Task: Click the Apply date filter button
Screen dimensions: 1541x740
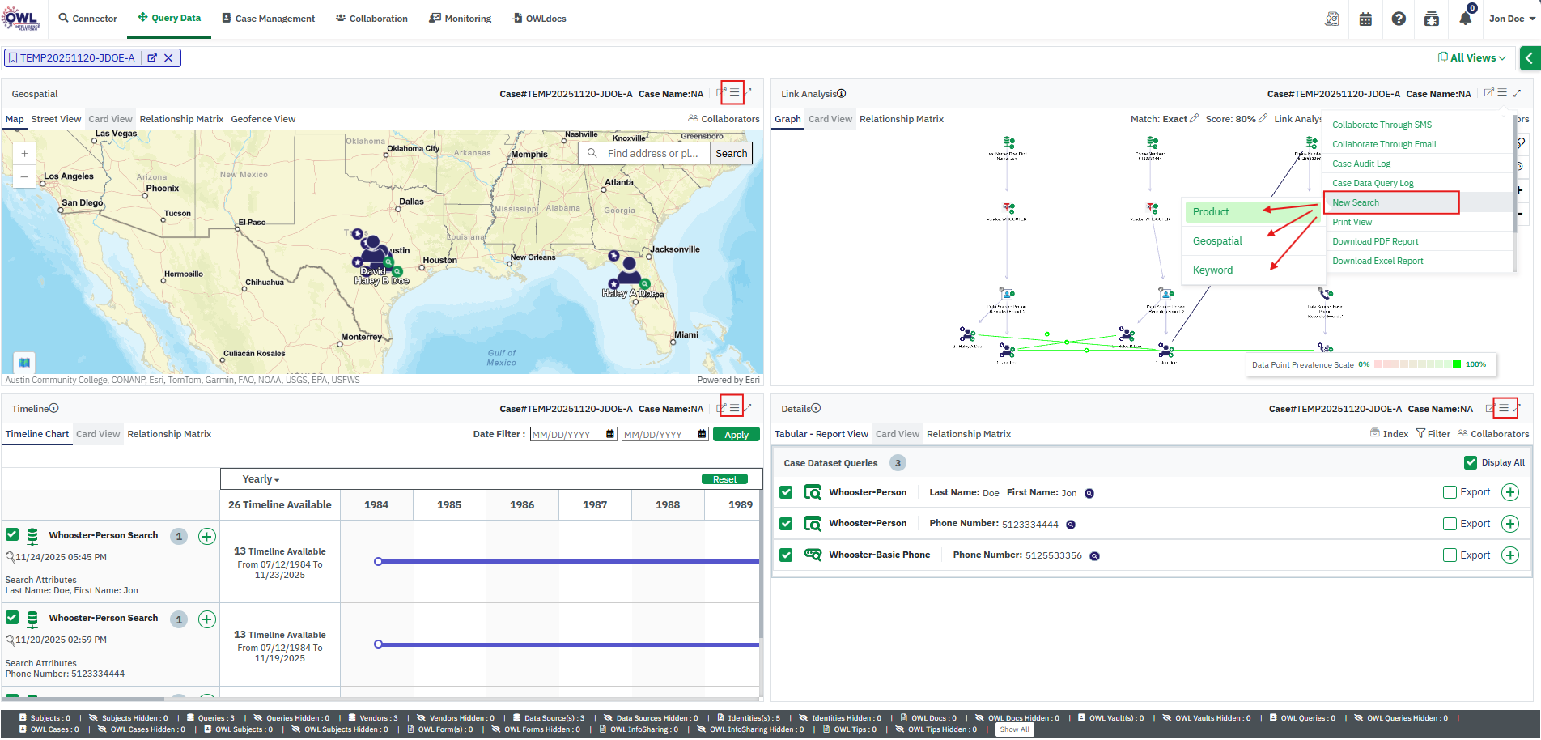Action: 736,435
